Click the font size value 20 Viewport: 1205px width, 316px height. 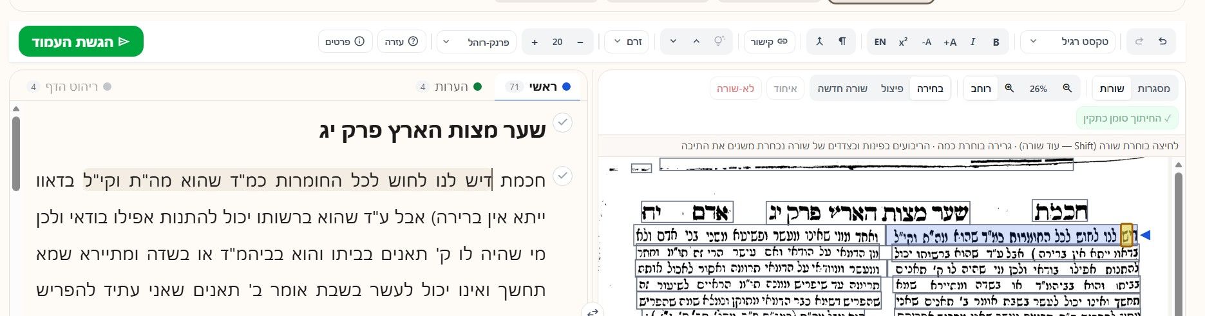coord(557,42)
